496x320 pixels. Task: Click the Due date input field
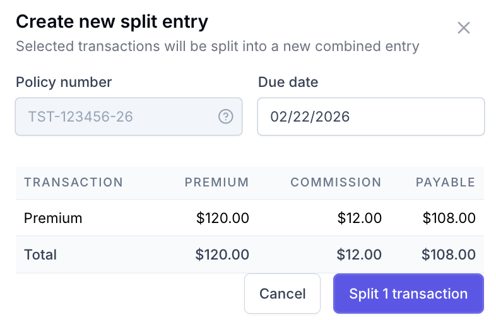[x=370, y=117]
